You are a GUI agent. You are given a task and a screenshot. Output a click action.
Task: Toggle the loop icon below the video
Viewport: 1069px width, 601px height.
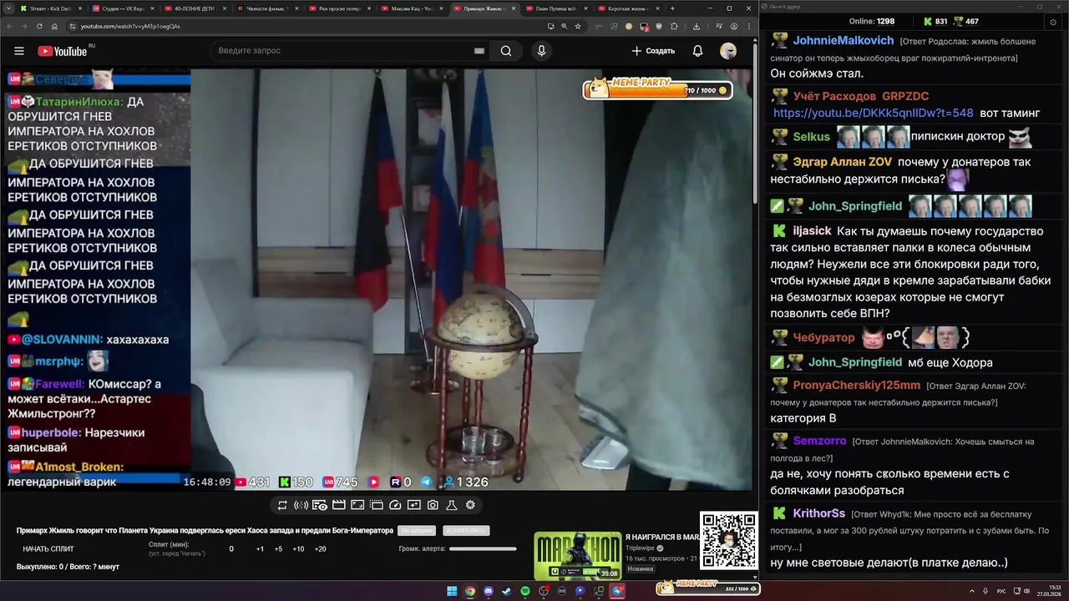coord(282,505)
